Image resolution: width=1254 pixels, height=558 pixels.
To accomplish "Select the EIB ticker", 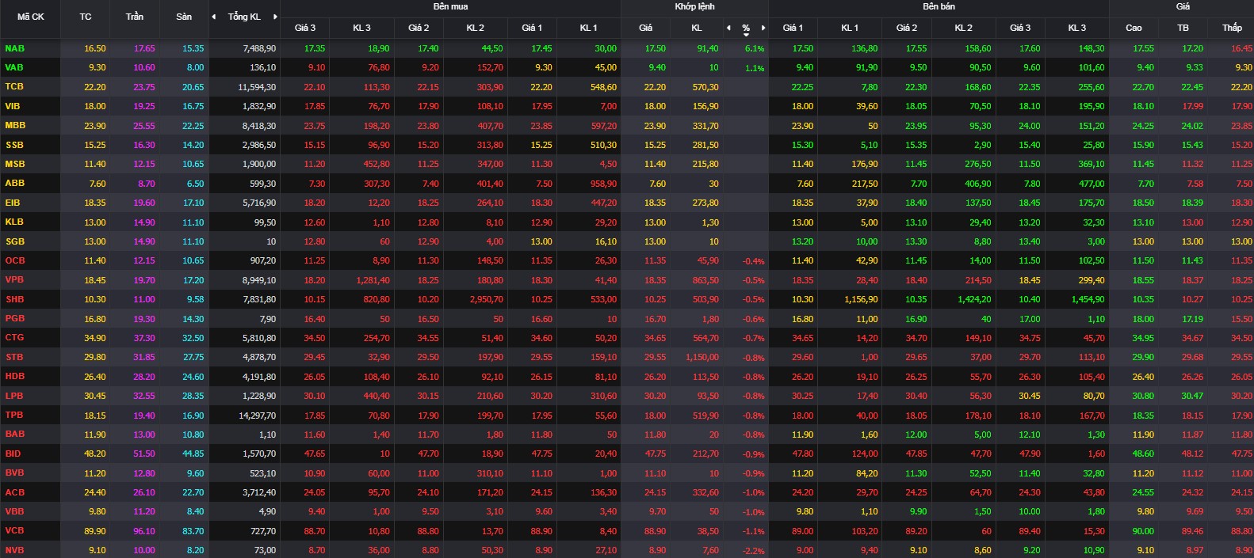I will pos(13,203).
